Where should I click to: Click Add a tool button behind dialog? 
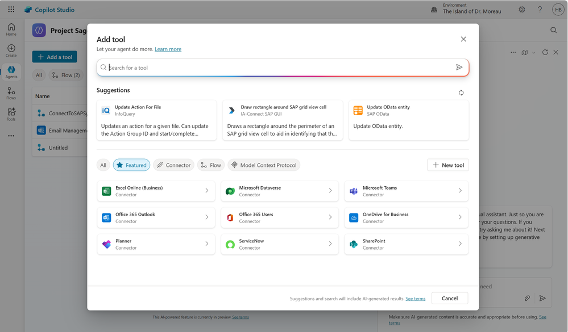[55, 57]
